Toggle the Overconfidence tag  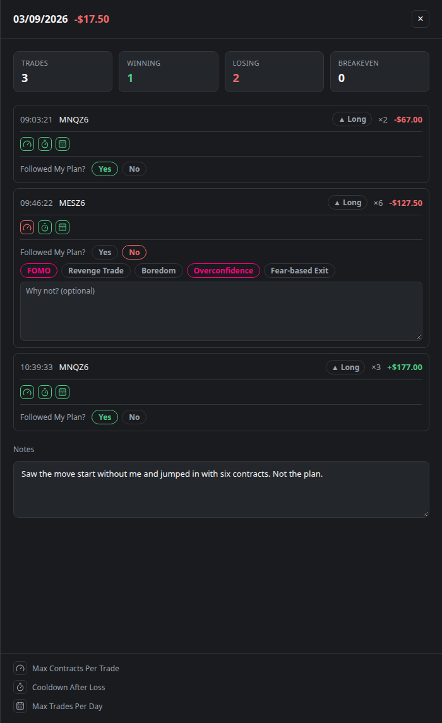(x=224, y=271)
